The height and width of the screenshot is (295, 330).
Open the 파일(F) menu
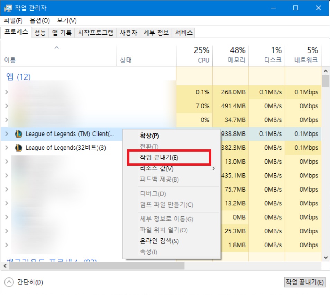(x=13, y=21)
